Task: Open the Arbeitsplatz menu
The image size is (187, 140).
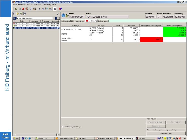Action: pyautogui.click(x=37, y=4)
